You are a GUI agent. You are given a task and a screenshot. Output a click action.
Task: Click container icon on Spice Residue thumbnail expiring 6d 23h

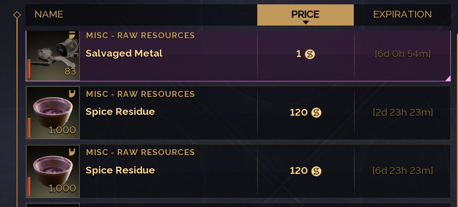click(72, 152)
